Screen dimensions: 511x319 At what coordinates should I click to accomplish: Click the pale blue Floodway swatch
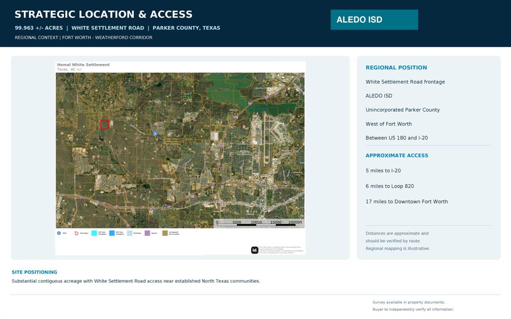coord(129,233)
